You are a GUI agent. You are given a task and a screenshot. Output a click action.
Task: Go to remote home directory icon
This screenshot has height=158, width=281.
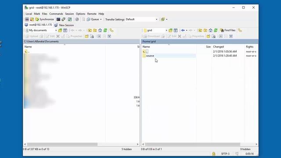click(x=210, y=30)
